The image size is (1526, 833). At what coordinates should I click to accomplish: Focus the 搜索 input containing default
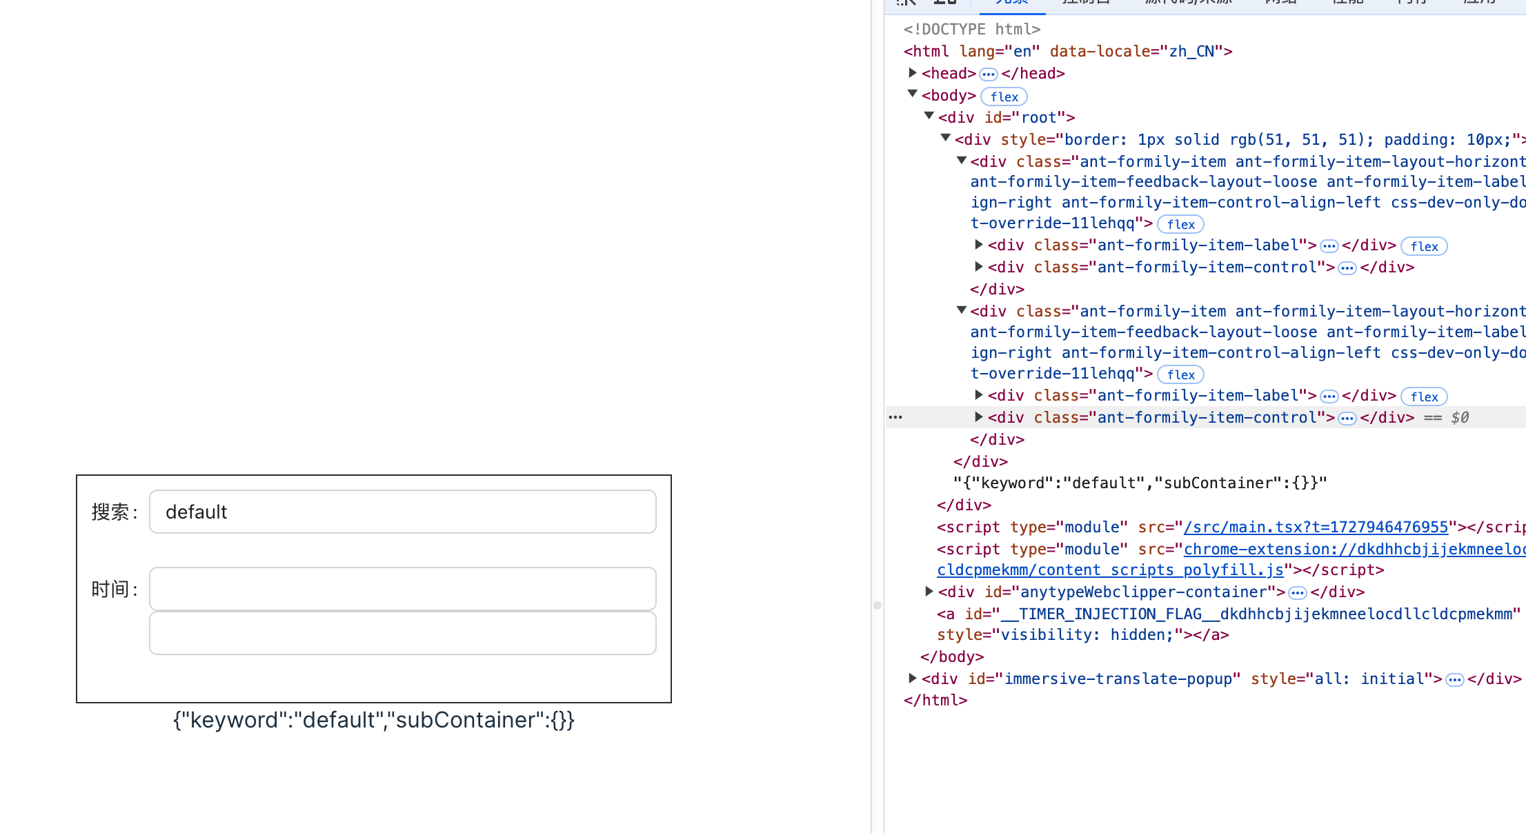(x=403, y=512)
